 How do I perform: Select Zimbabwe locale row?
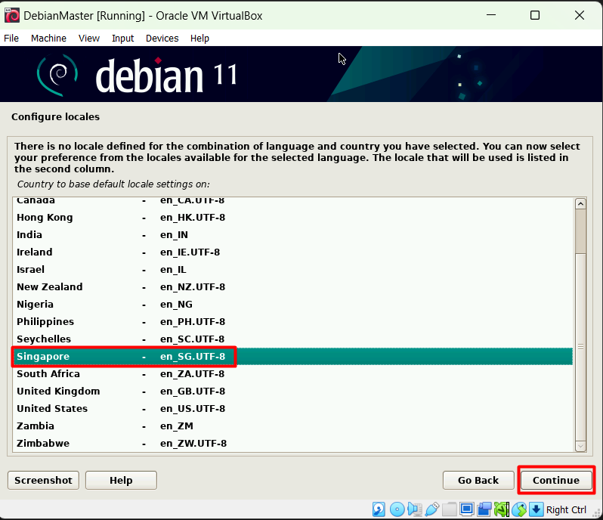point(292,443)
